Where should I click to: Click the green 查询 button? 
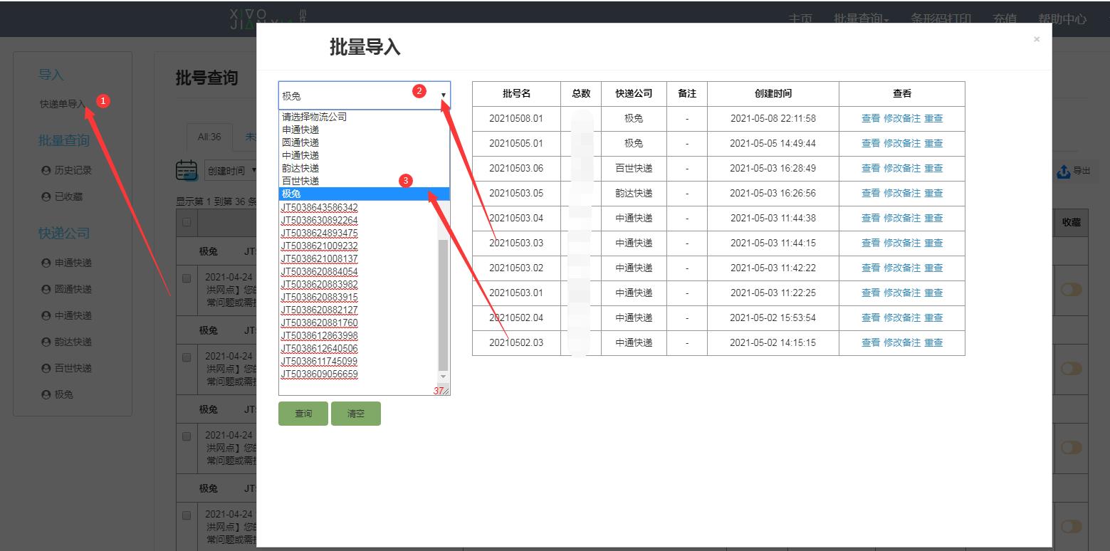point(303,413)
